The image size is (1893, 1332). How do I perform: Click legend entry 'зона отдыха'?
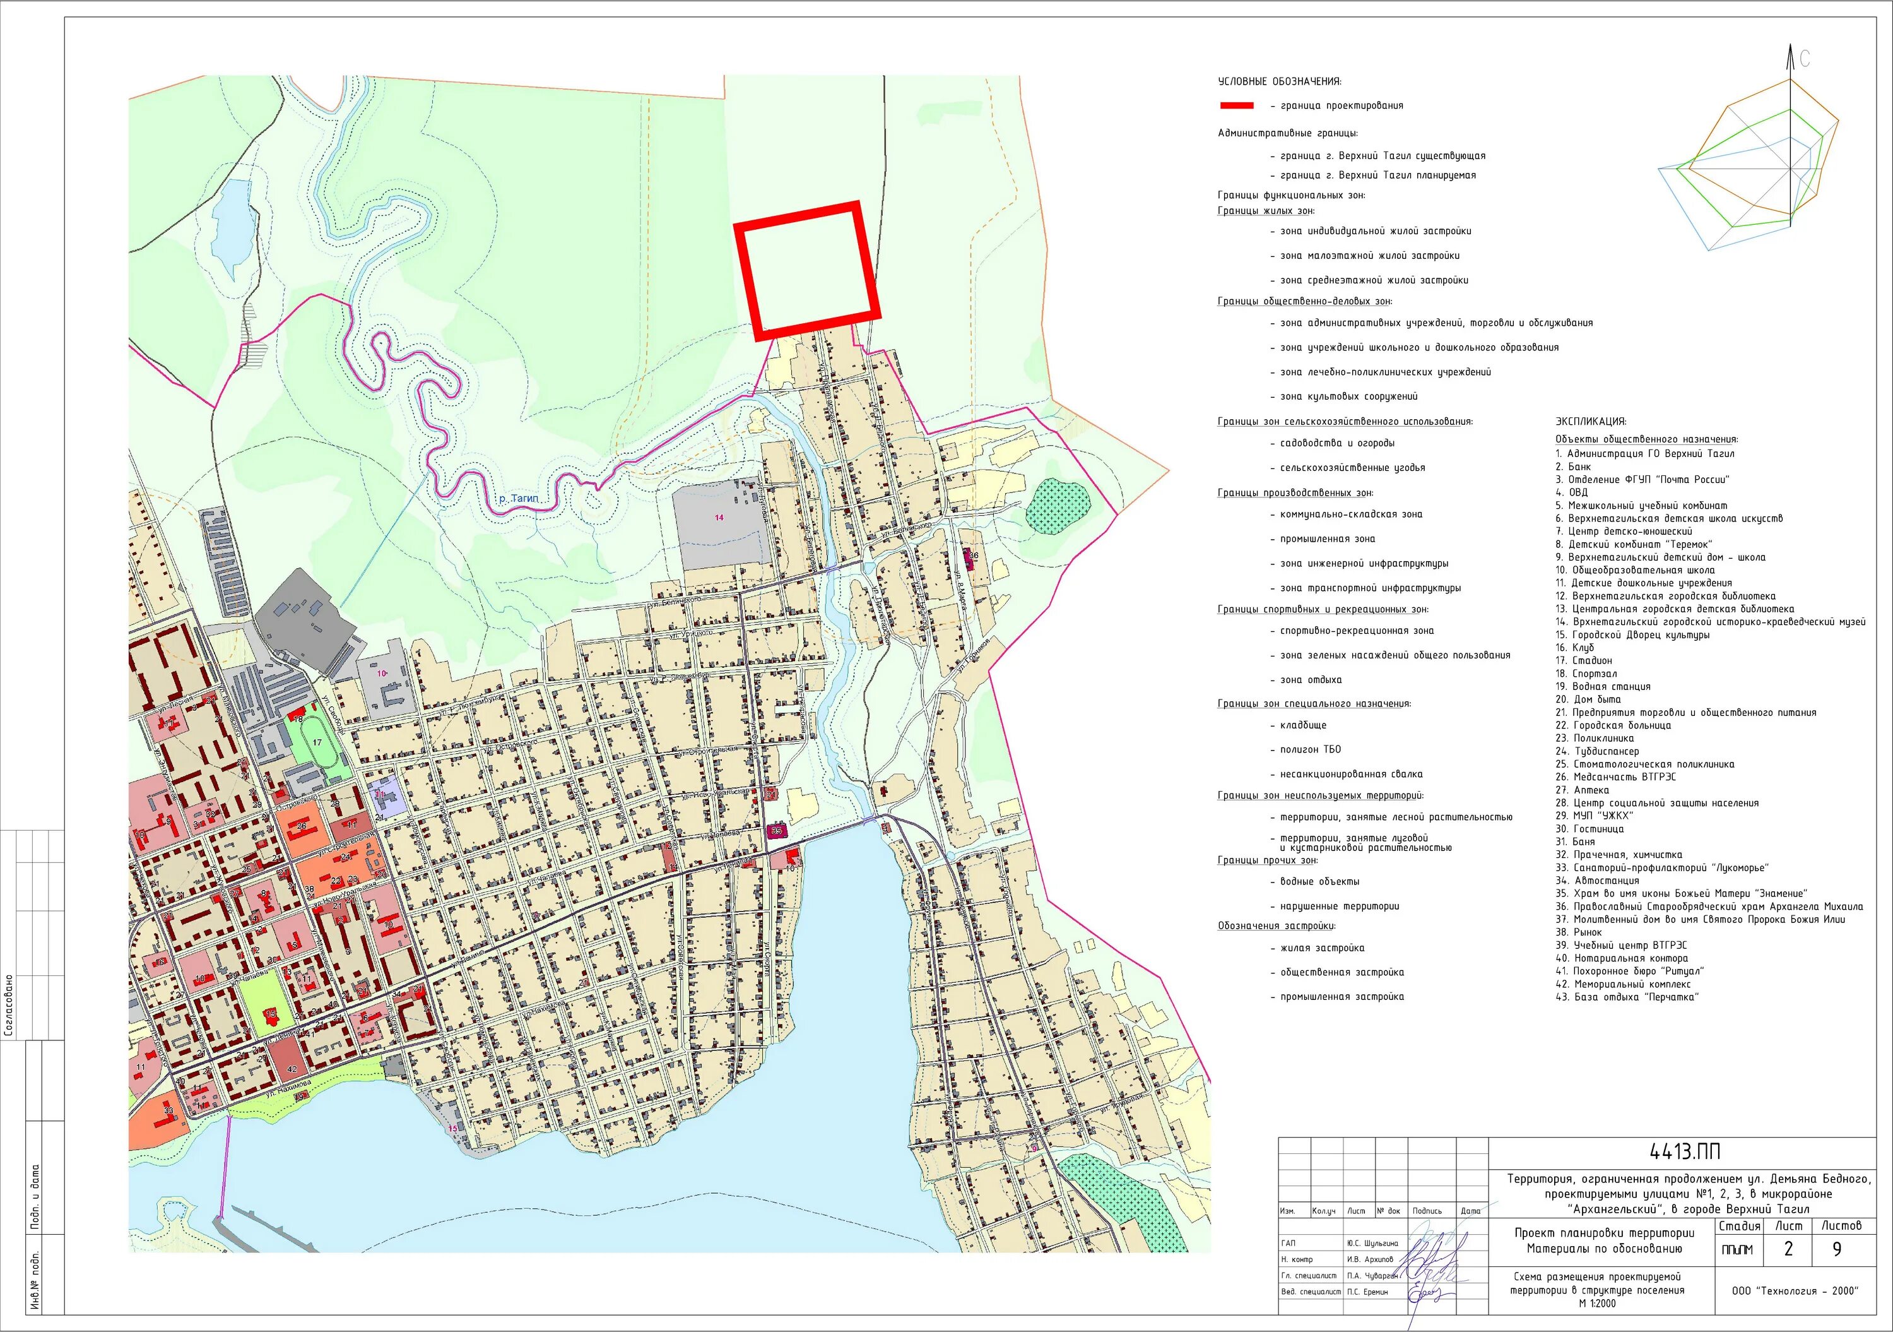coord(1310,680)
